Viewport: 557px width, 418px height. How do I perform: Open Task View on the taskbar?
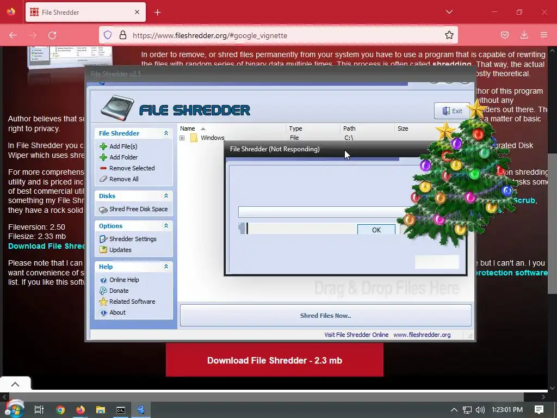pyautogui.click(x=39, y=410)
